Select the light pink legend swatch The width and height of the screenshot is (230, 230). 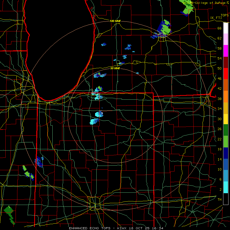pyautogui.click(x=226, y=39)
